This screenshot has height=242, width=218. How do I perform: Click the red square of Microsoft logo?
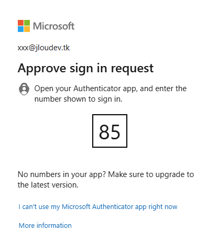(x=20, y=23)
